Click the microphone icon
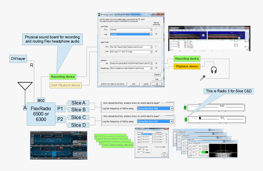This screenshot has width=263, height=171. (x=203, y=78)
